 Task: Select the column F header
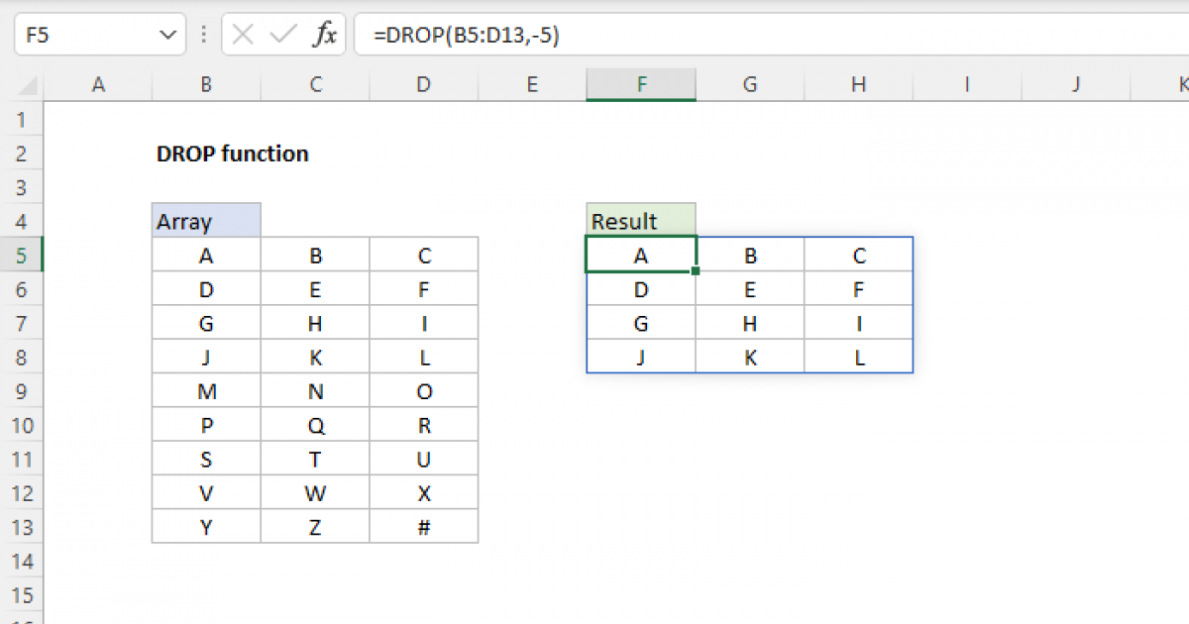click(x=640, y=84)
